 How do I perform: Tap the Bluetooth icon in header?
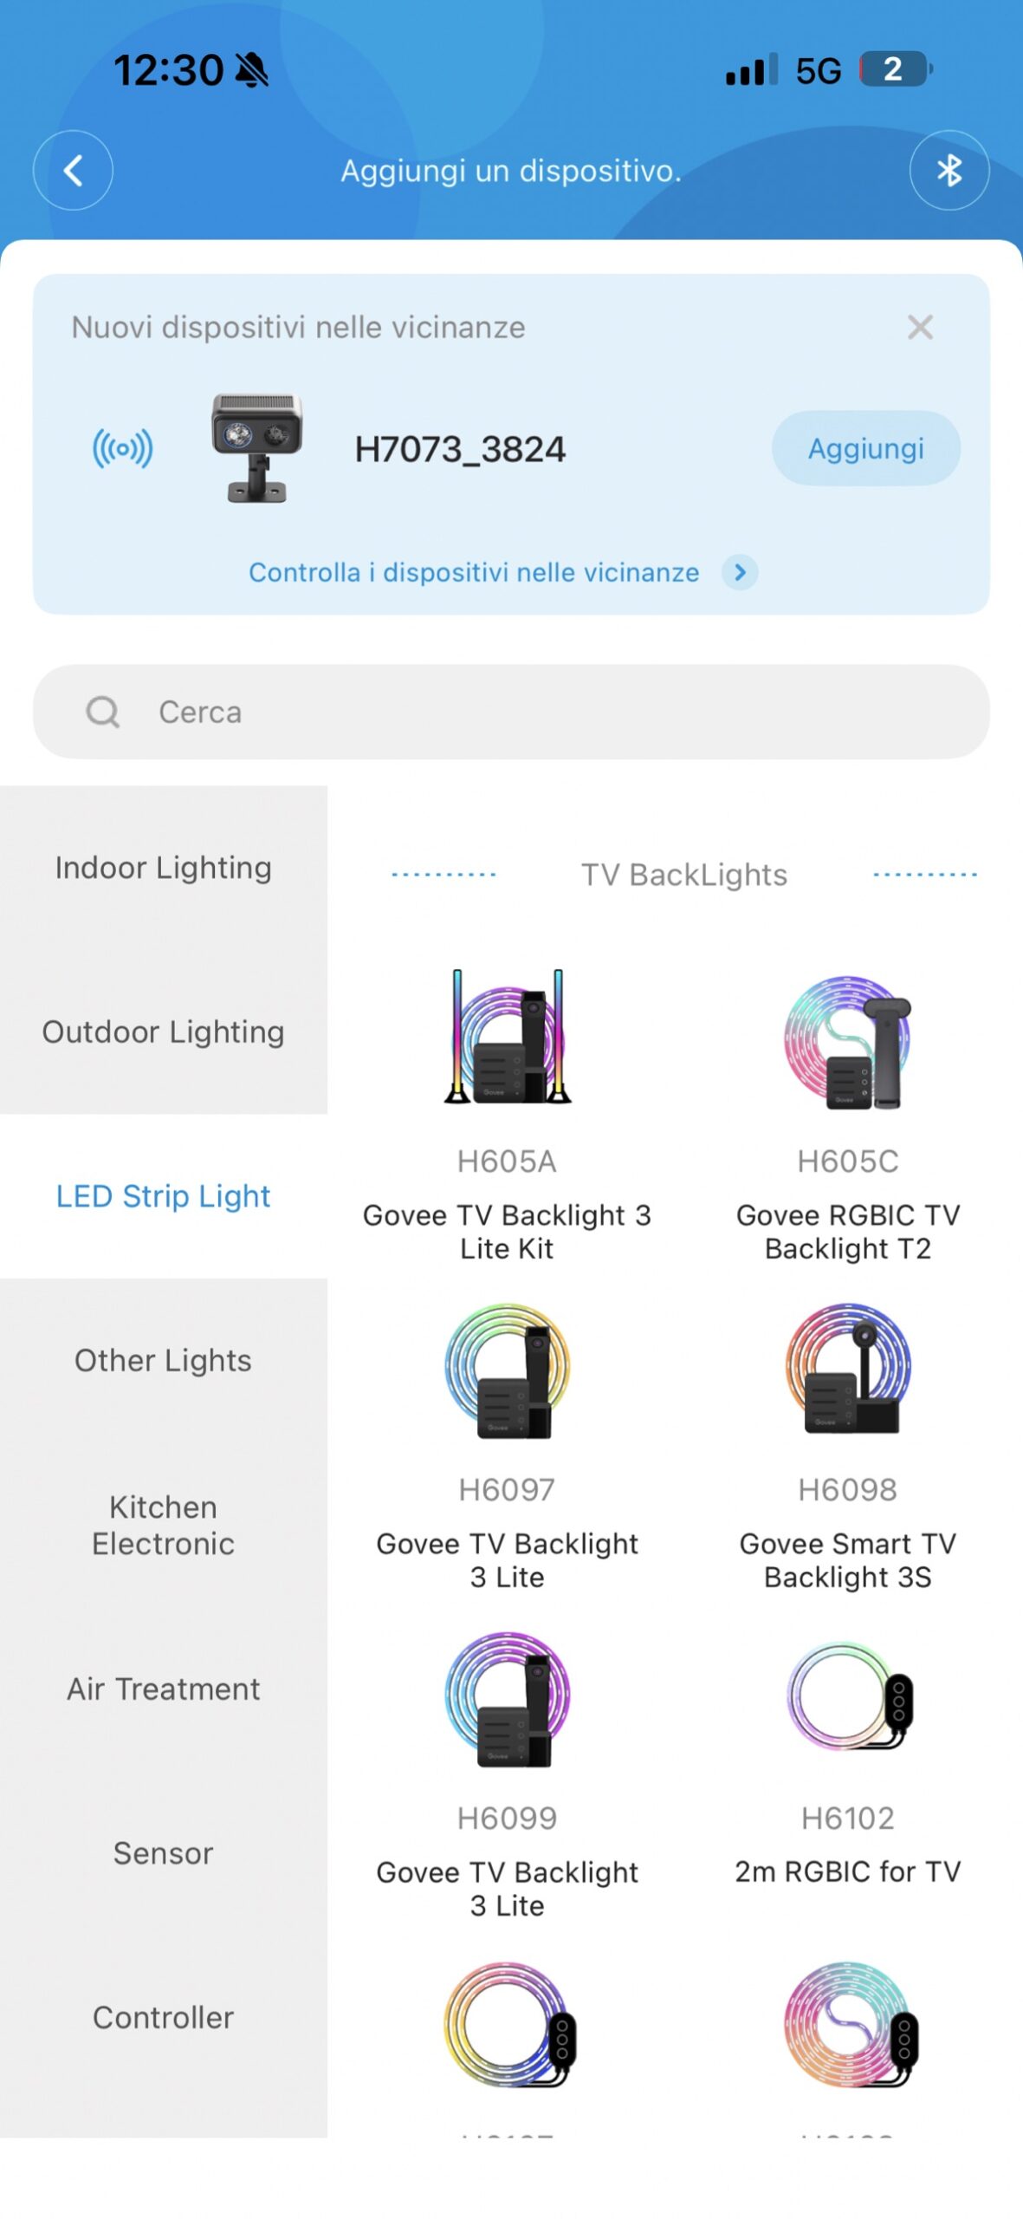click(x=949, y=170)
